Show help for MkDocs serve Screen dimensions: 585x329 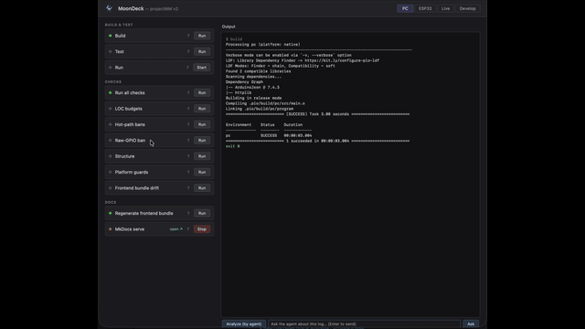tap(188, 229)
